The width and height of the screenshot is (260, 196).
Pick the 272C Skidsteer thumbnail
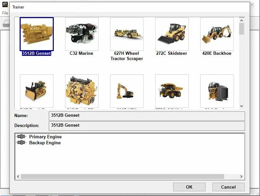coord(172,34)
